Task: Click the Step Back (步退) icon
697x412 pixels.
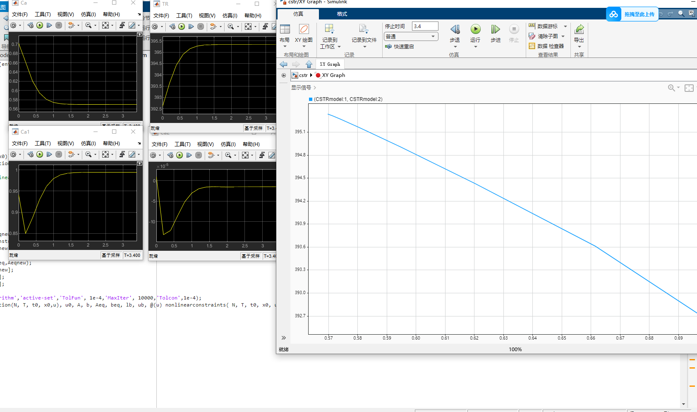Action: click(x=455, y=29)
